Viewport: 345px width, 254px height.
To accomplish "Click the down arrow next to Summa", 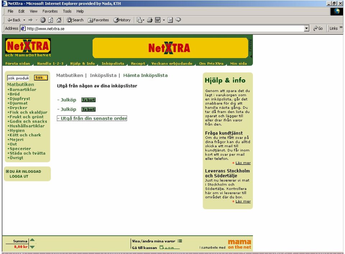I will (32, 247).
